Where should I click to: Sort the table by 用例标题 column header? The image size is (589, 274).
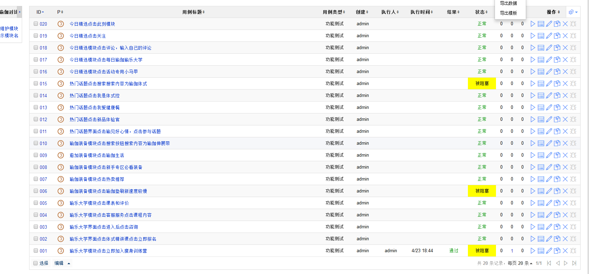[x=193, y=12]
